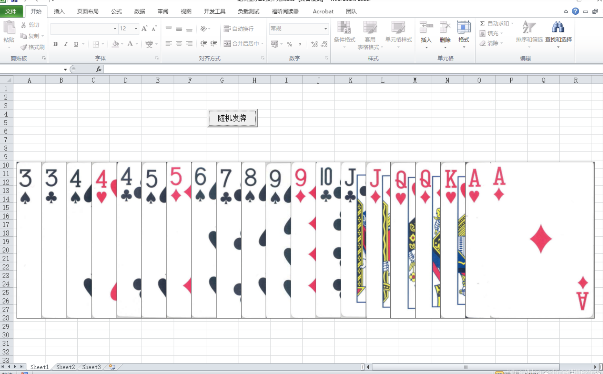Click Format cells (格式) icon
603x374 pixels.
coord(464,27)
